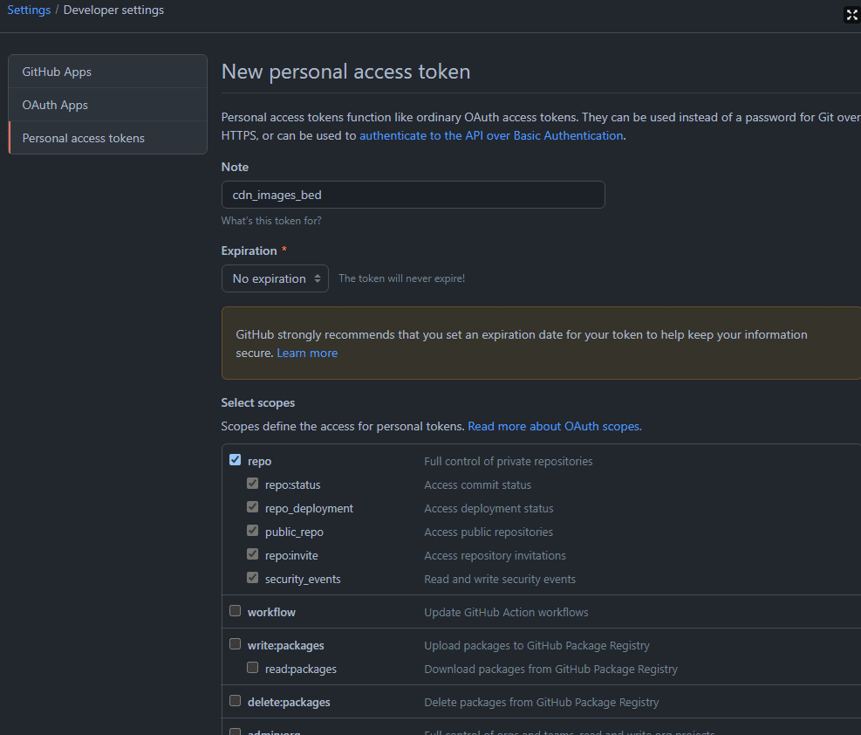Enable the read:packages scope checkbox
The image size is (861, 735).
coord(253,668)
